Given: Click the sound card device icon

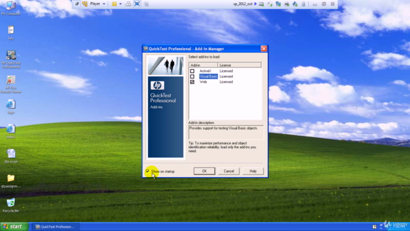Looking at the screenshot, I should pos(295,4).
